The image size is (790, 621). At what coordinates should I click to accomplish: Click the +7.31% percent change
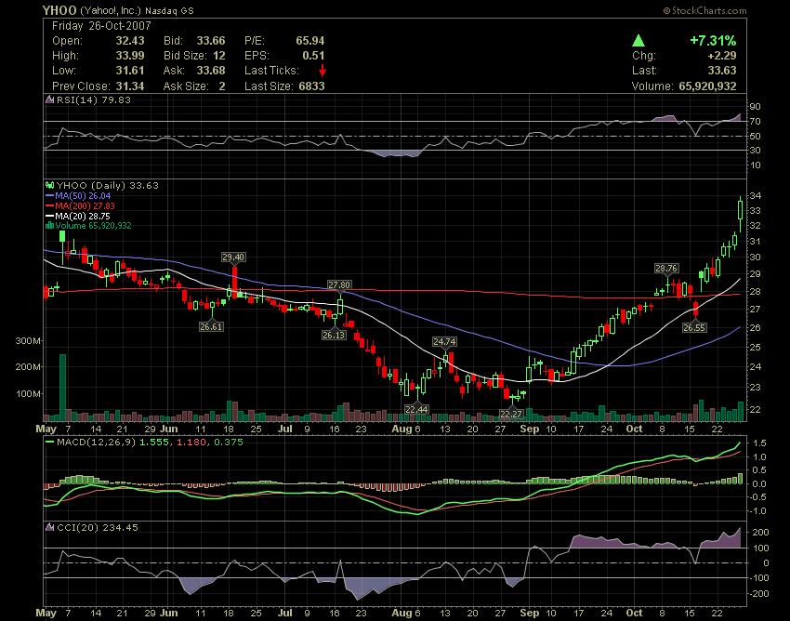713,40
